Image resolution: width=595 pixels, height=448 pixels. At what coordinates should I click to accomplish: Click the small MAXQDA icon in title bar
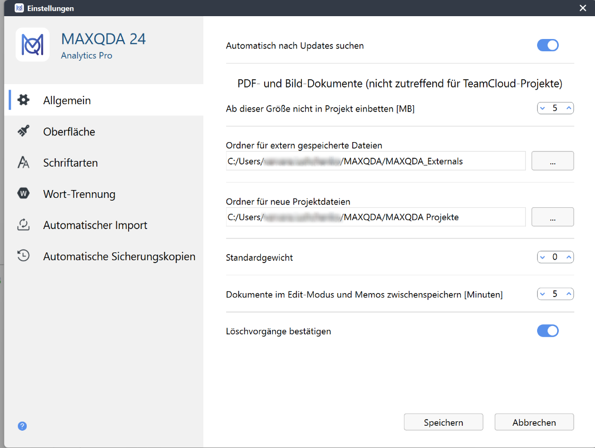click(19, 8)
